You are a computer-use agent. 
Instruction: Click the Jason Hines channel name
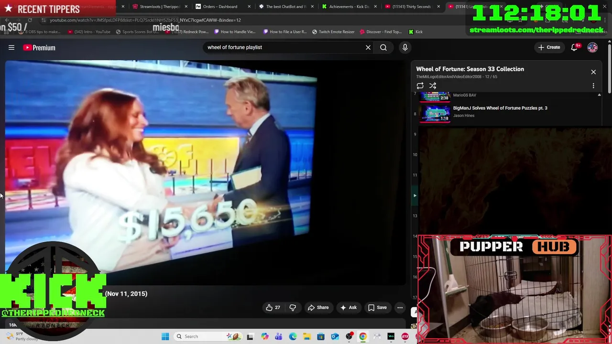coord(464,116)
